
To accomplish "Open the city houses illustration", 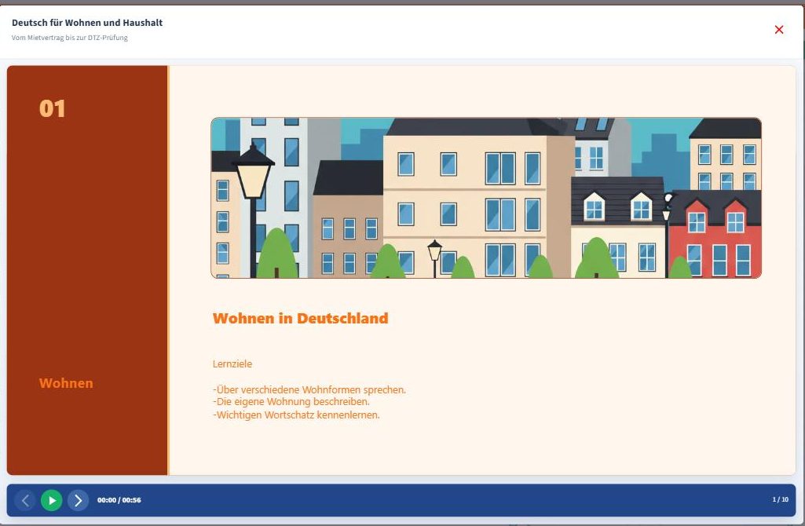I will coord(485,198).
